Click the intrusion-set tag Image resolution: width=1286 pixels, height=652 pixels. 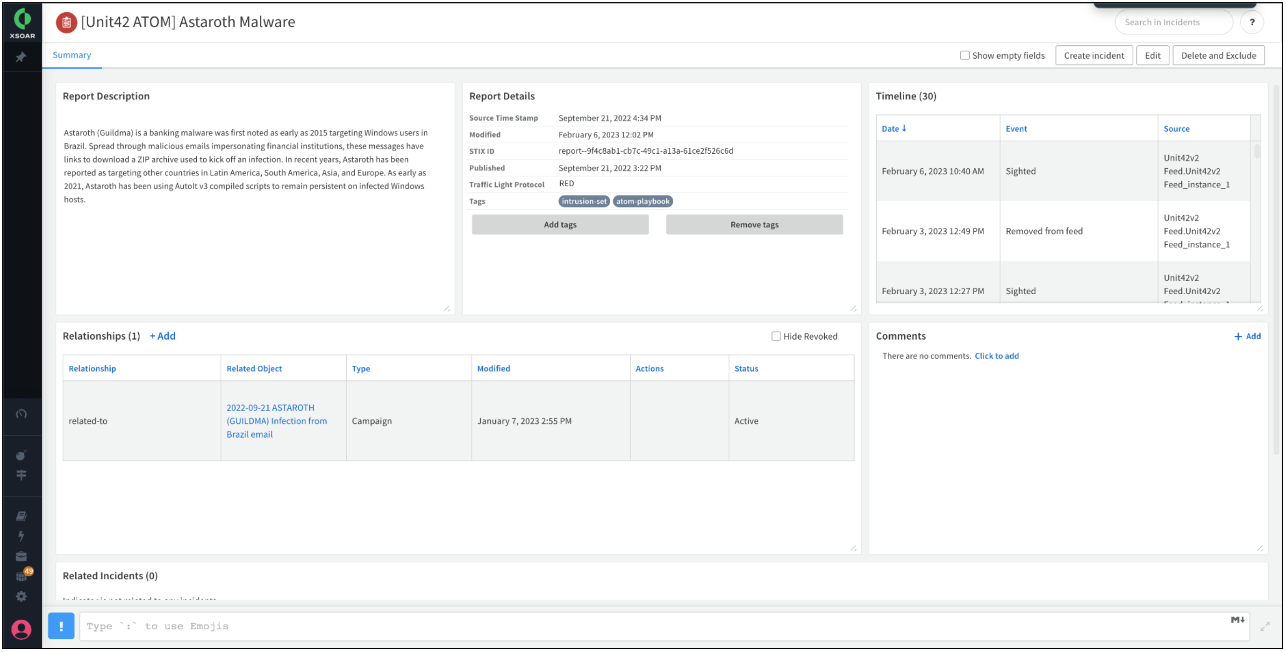[584, 201]
